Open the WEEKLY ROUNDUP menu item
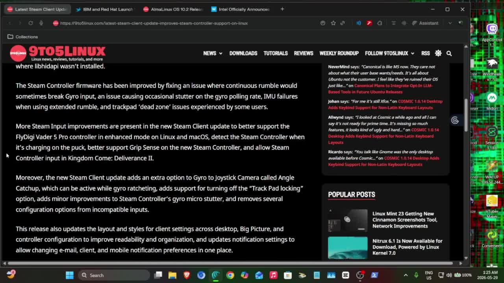The width and height of the screenshot is (504, 283). (339, 53)
